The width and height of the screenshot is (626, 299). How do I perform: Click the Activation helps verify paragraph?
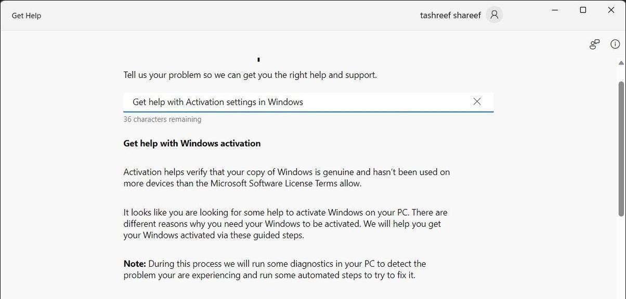point(286,178)
